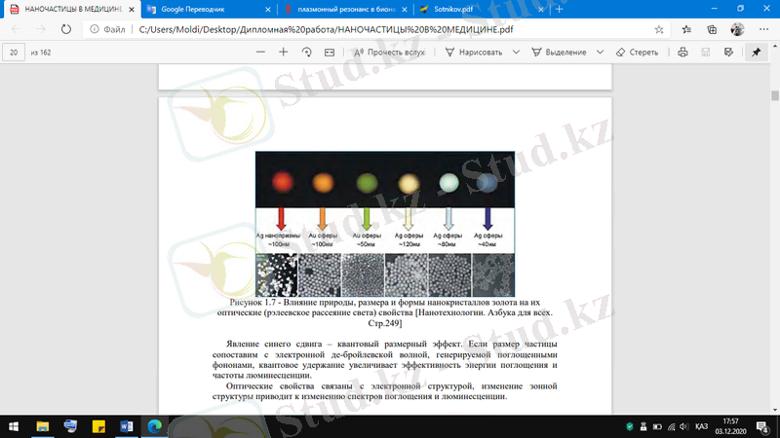
Task: Select the Нарисовать draw tool
Action: point(474,53)
